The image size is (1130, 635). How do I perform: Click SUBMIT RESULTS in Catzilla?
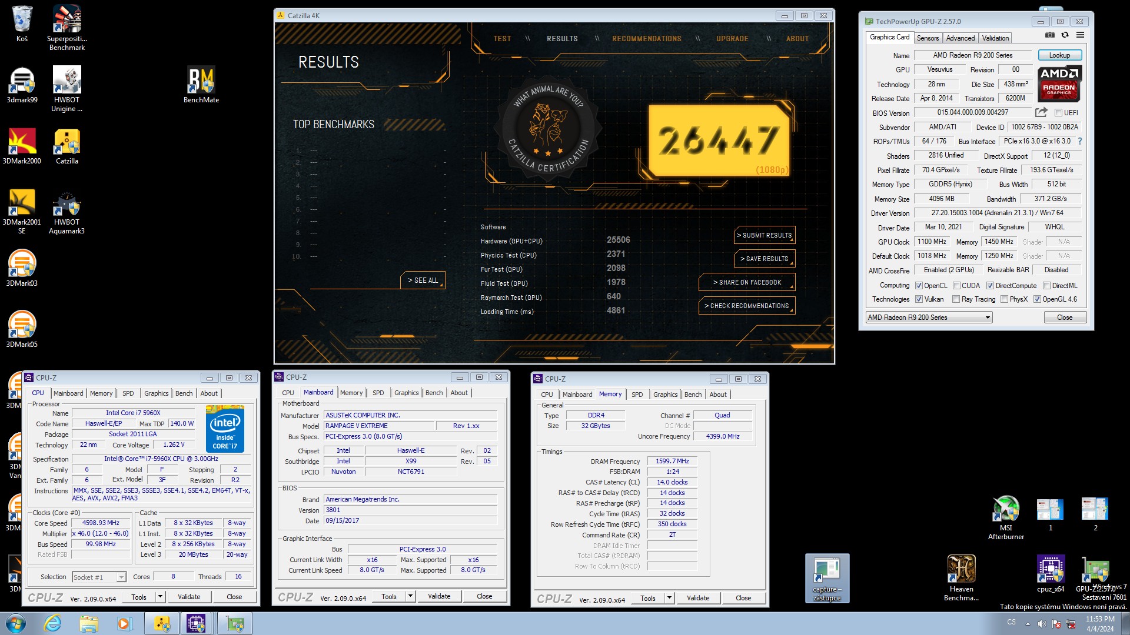pyautogui.click(x=765, y=235)
